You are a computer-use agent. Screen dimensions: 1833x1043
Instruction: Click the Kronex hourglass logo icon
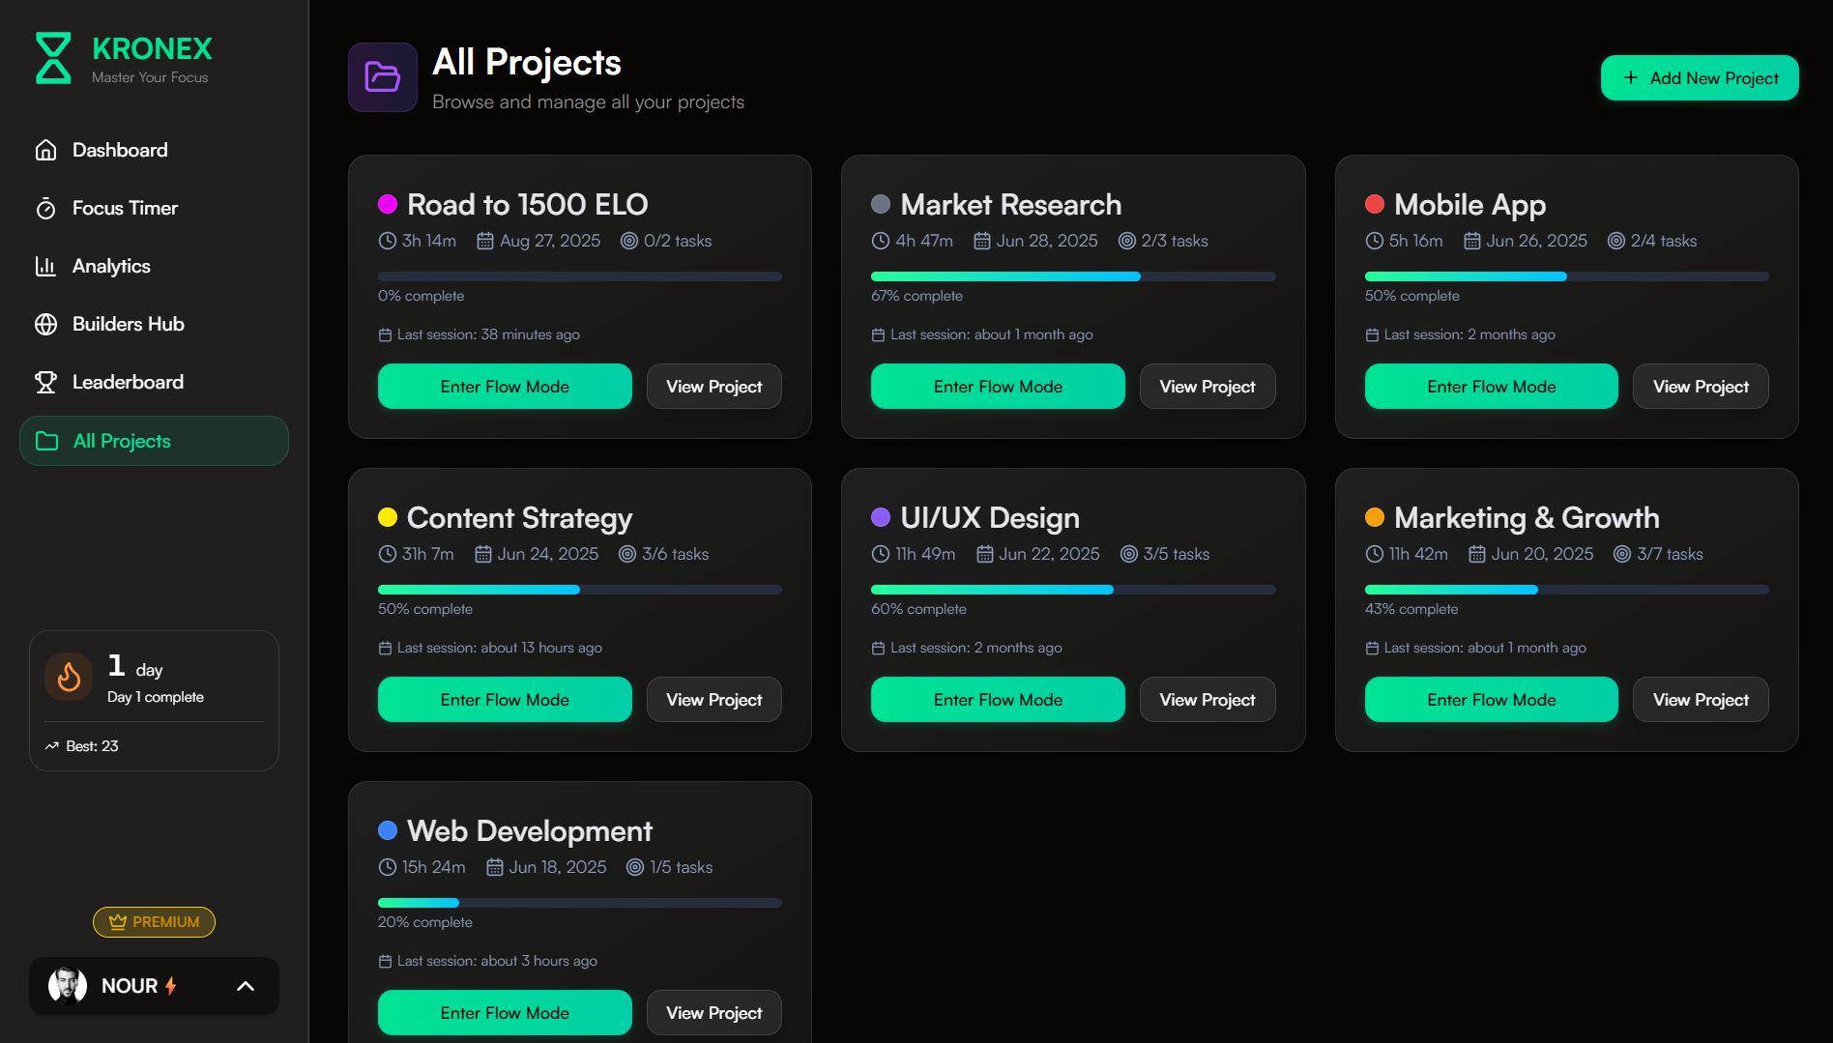53,58
